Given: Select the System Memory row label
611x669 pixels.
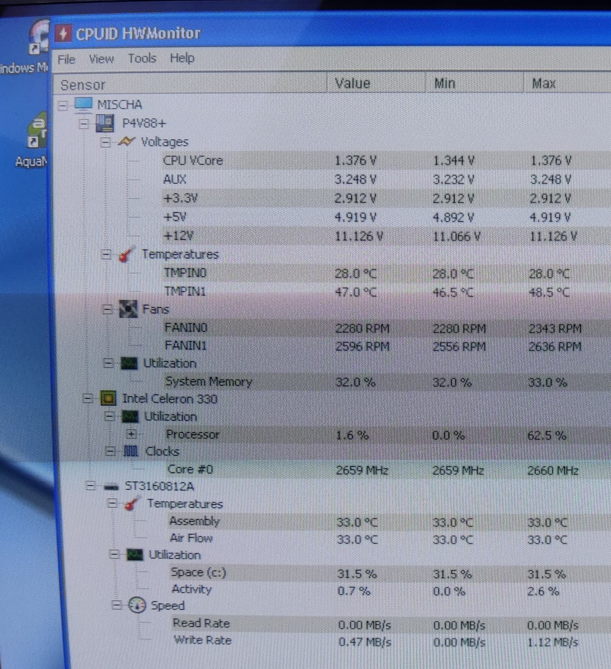Looking at the screenshot, I should (209, 382).
